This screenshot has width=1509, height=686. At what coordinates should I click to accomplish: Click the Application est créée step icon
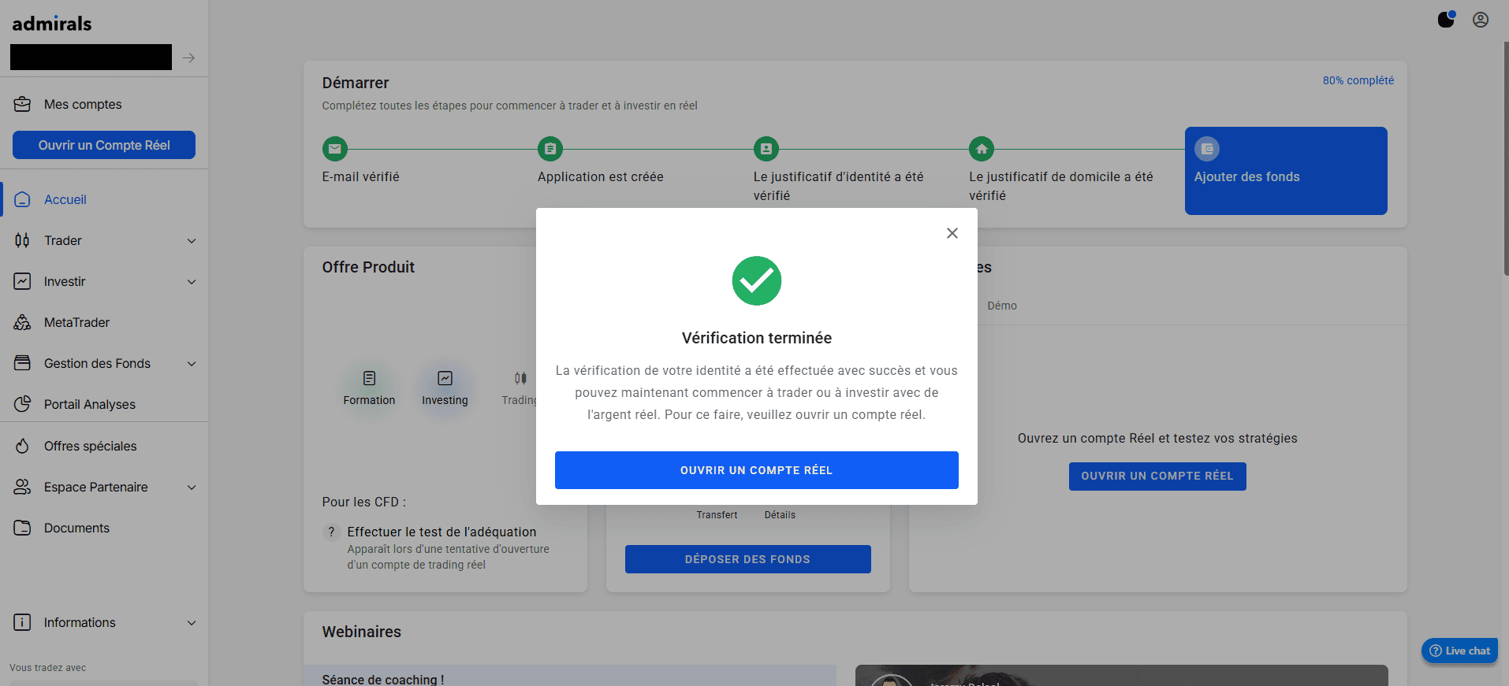(x=550, y=148)
